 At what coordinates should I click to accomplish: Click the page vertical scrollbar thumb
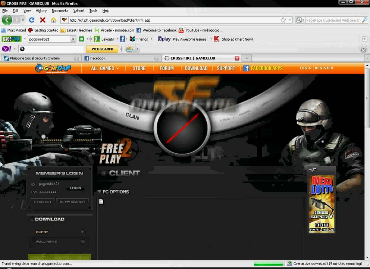(x=367, y=98)
